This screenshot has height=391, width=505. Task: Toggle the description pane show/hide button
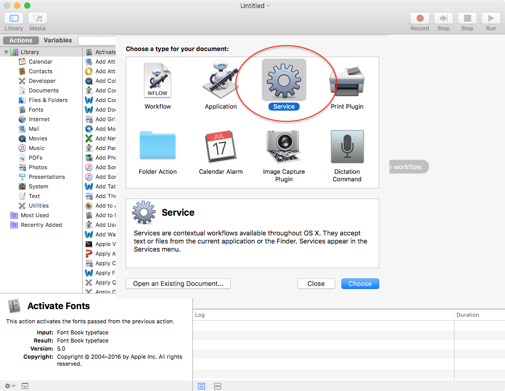(25, 386)
